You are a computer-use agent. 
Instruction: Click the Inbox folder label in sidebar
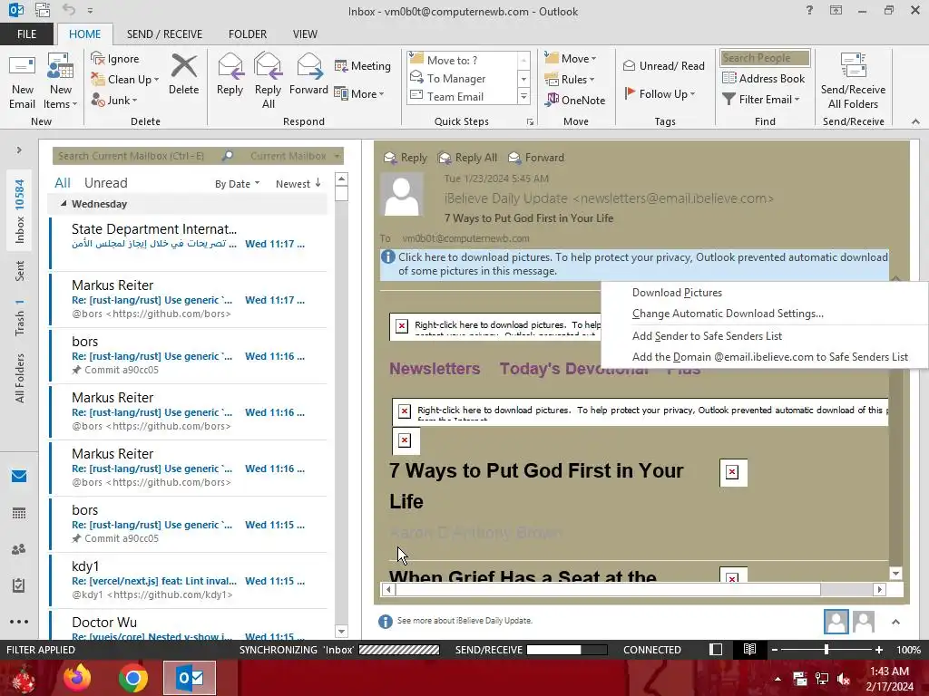[x=20, y=211]
